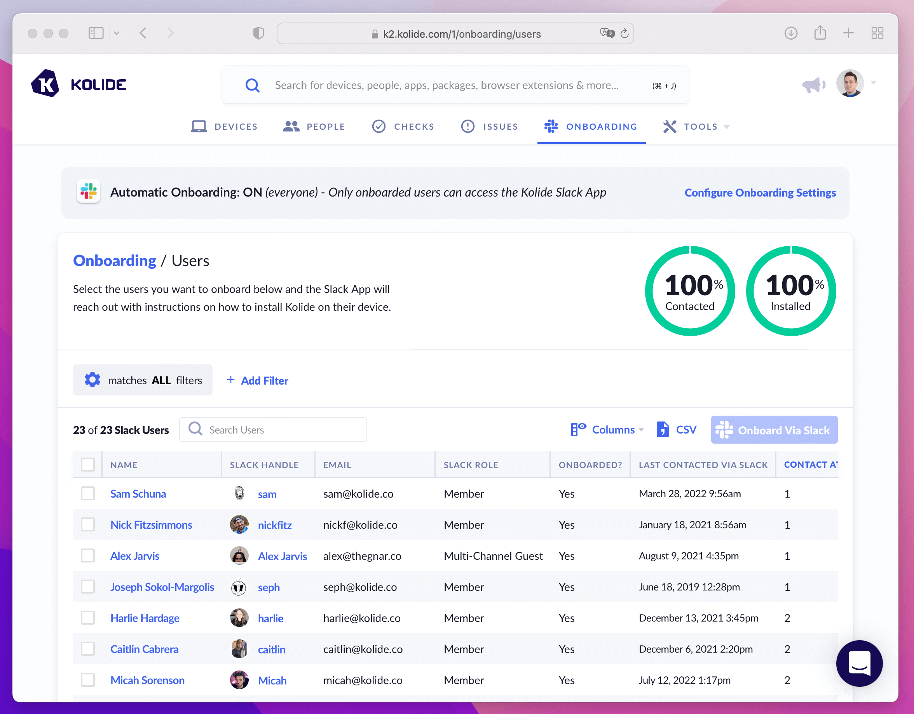Screen dimensions: 914x714
Task: Click the Slack logo in onboarding banner
Action: (89, 192)
